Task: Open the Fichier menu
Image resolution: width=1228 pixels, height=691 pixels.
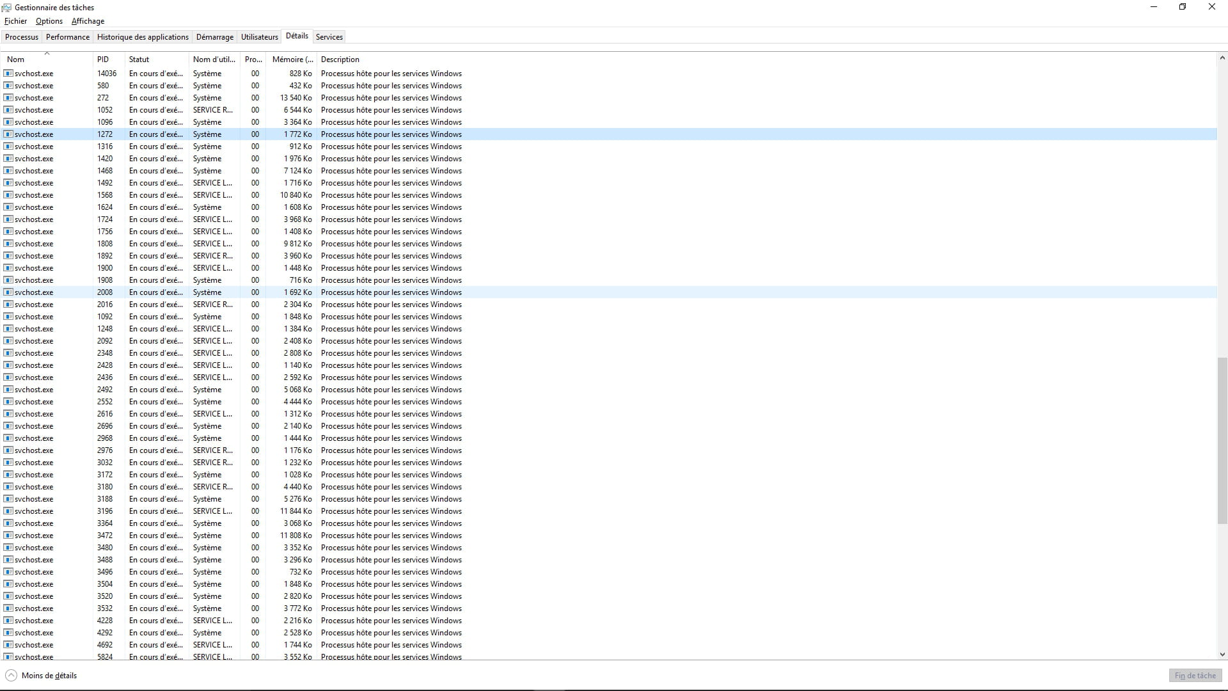Action: [15, 21]
